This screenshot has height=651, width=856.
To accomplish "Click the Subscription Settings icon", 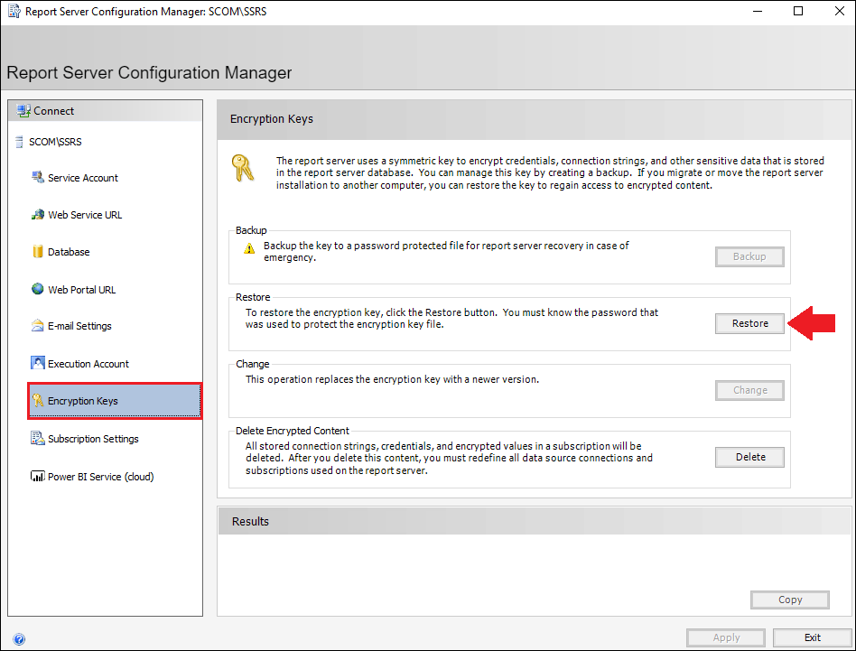I will pos(38,438).
